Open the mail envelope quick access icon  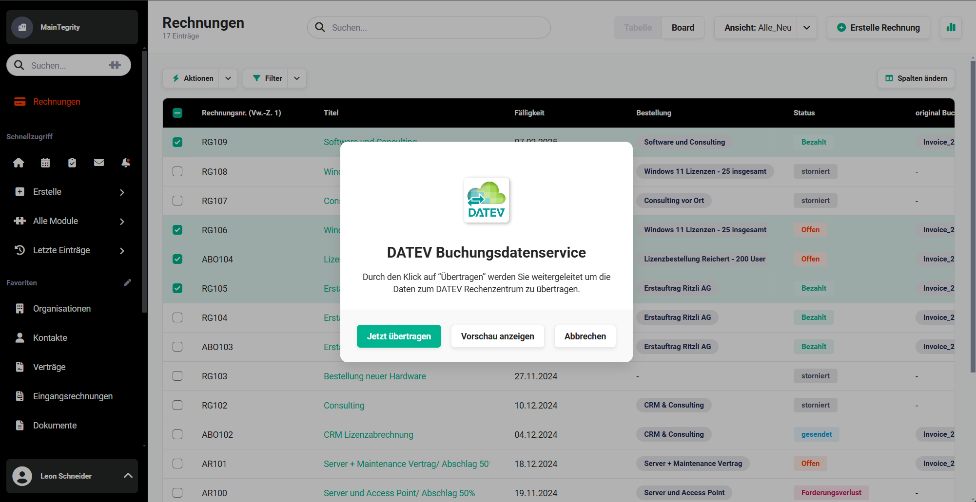(x=99, y=163)
